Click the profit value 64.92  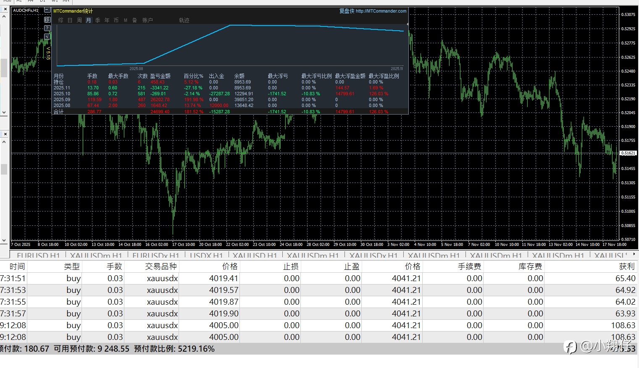point(626,290)
